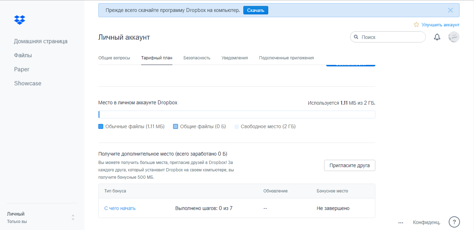474x230 pixels.
Task: Click the Личный аккаунт page heading
Action: (x=124, y=37)
